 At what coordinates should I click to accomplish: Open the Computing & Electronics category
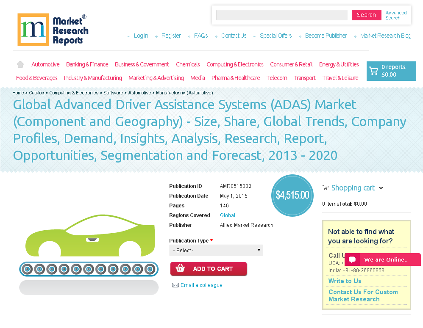[235, 64]
